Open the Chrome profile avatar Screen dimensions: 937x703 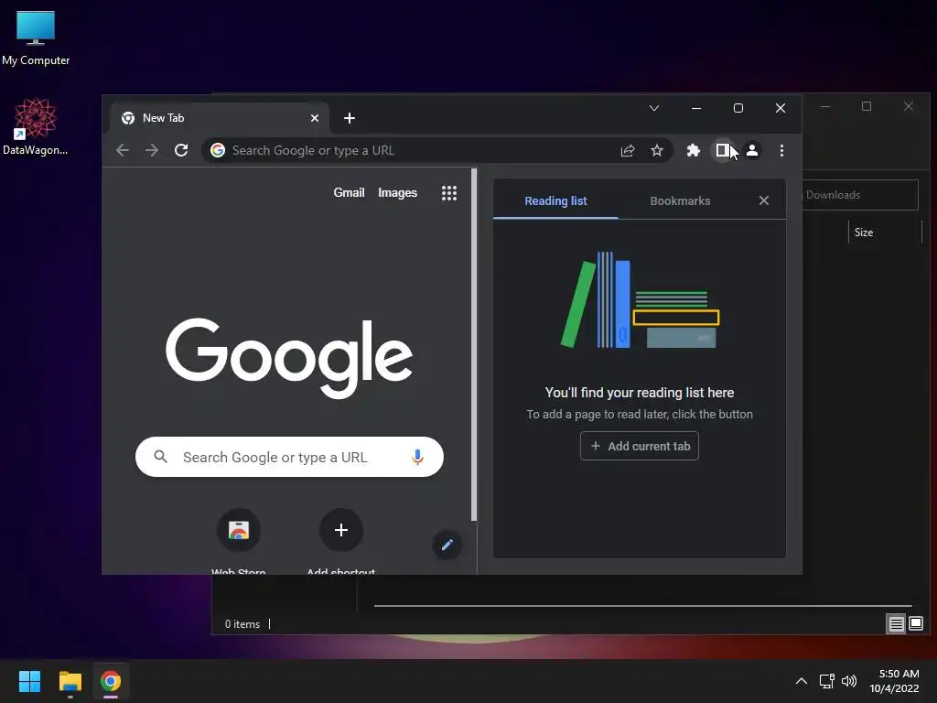752,151
